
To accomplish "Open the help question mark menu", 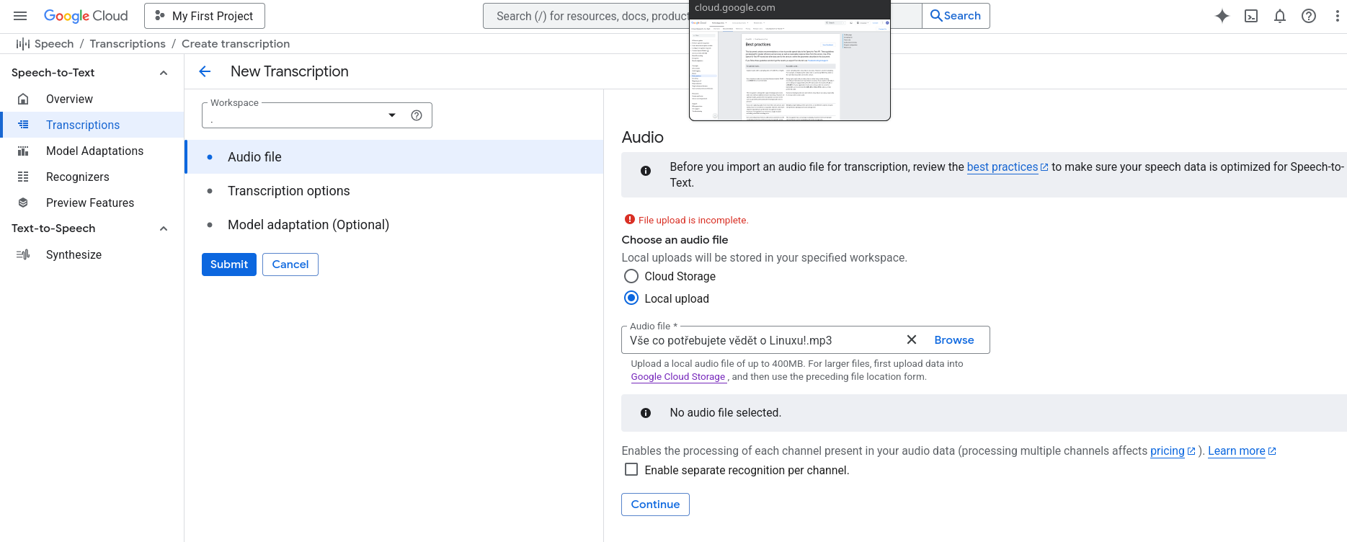I will 1309,16.
